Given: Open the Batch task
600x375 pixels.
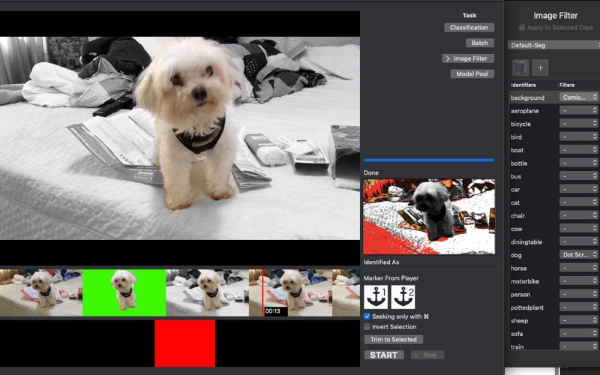Looking at the screenshot, I should point(479,43).
